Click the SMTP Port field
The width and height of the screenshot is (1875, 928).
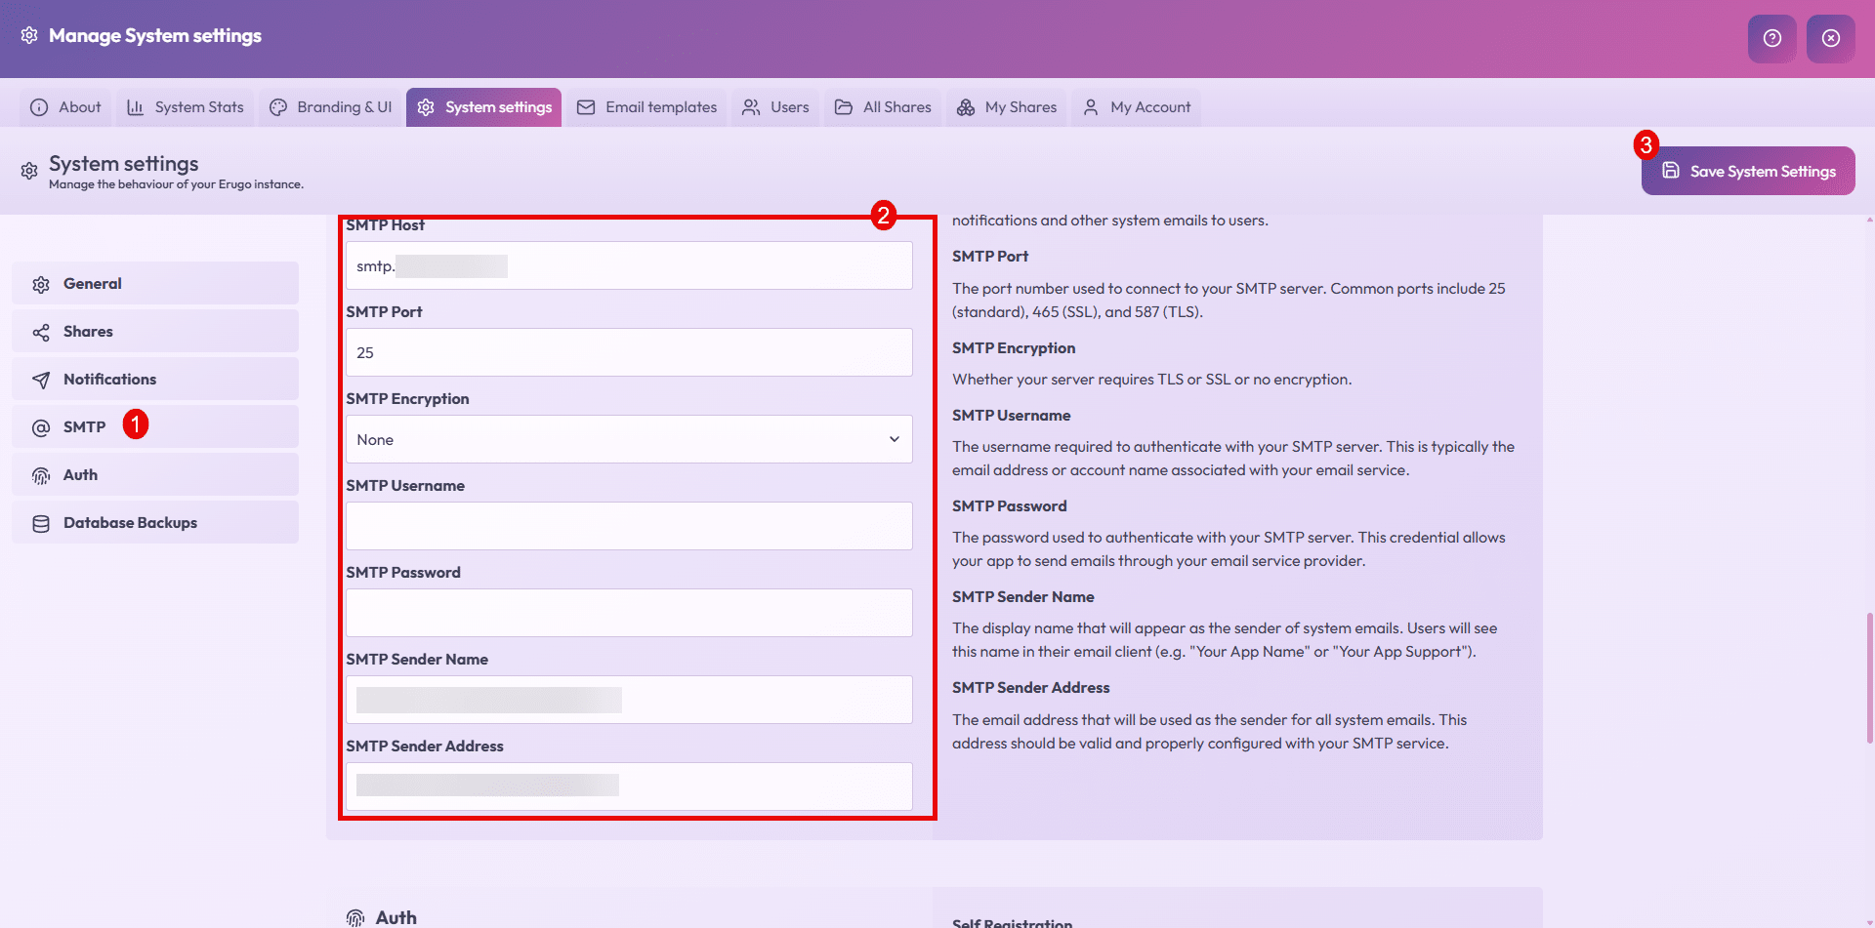(x=628, y=353)
